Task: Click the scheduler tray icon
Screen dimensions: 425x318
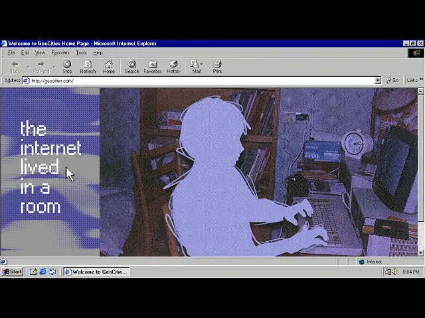Action: [x=388, y=272]
